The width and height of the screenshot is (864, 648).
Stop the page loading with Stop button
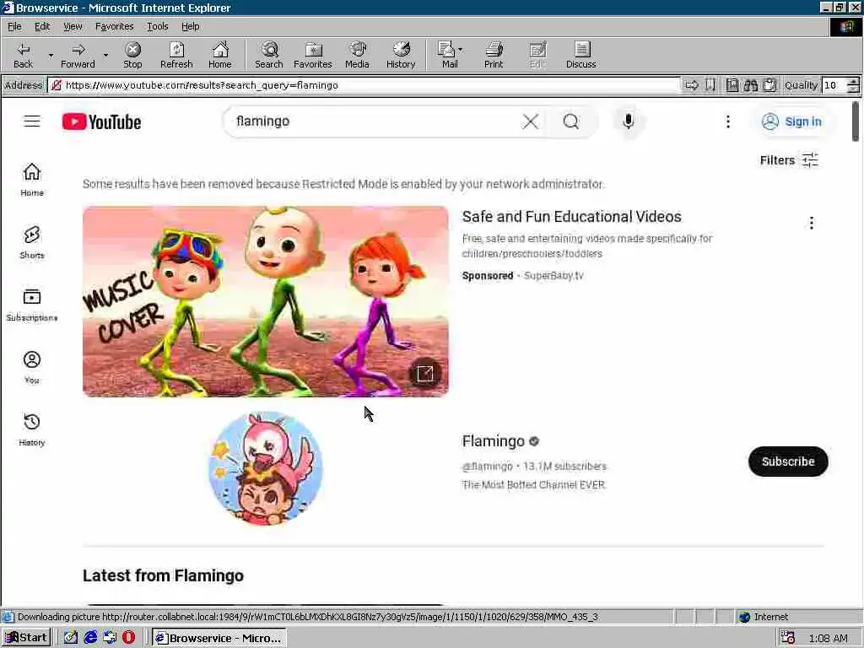click(132, 55)
